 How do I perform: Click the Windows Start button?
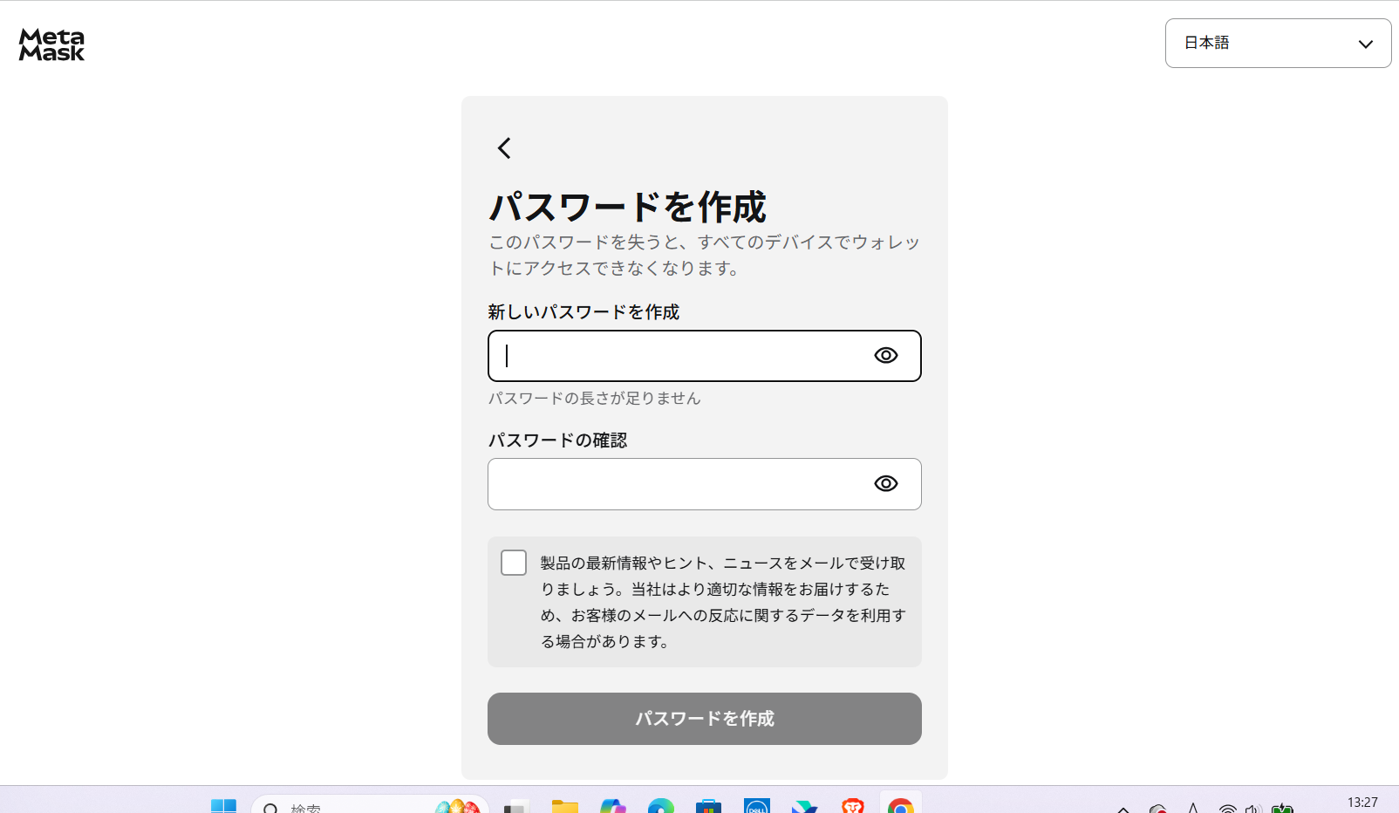click(225, 807)
